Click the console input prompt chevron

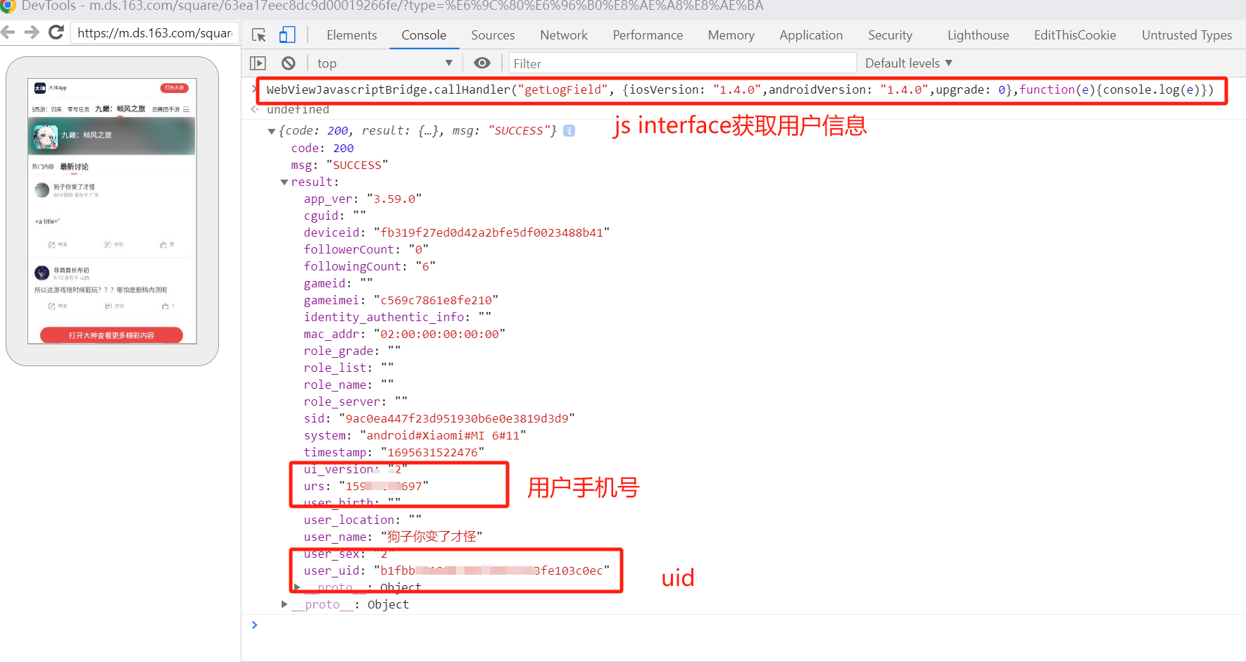click(255, 625)
